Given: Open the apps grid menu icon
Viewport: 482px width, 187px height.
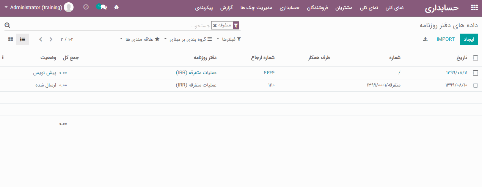Looking at the screenshot, I should [x=474, y=8].
